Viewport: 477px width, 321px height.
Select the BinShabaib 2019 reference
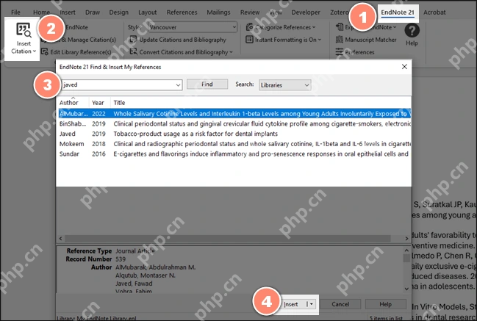point(234,123)
